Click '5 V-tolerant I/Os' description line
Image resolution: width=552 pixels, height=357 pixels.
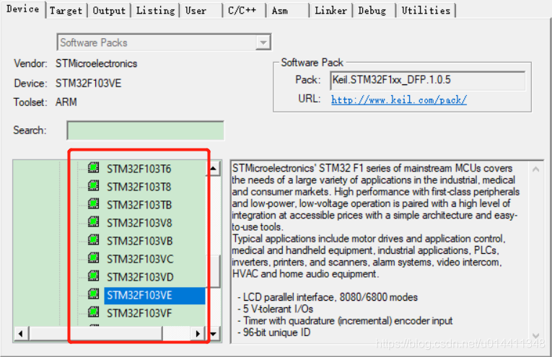pyautogui.click(x=276, y=309)
